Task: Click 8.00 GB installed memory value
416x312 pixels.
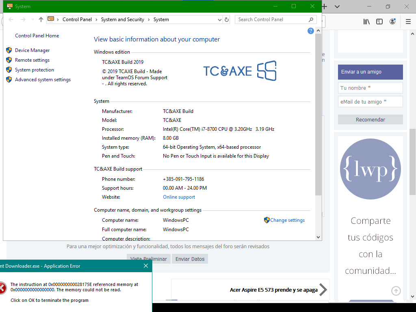Action: pyautogui.click(x=171, y=138)
